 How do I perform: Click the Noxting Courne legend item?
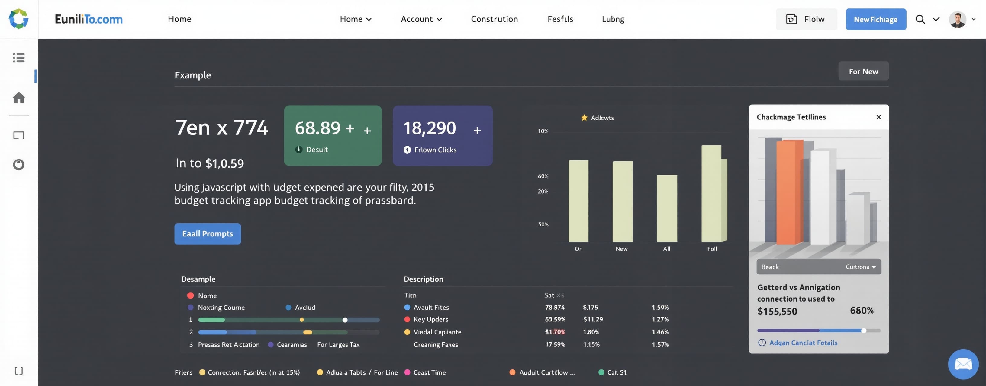[221, 307]
